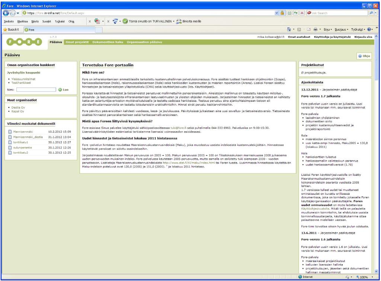This screenshot has width=381, height=281.
Task: Click the PDF converter toolbar icon
Action: 97,21
